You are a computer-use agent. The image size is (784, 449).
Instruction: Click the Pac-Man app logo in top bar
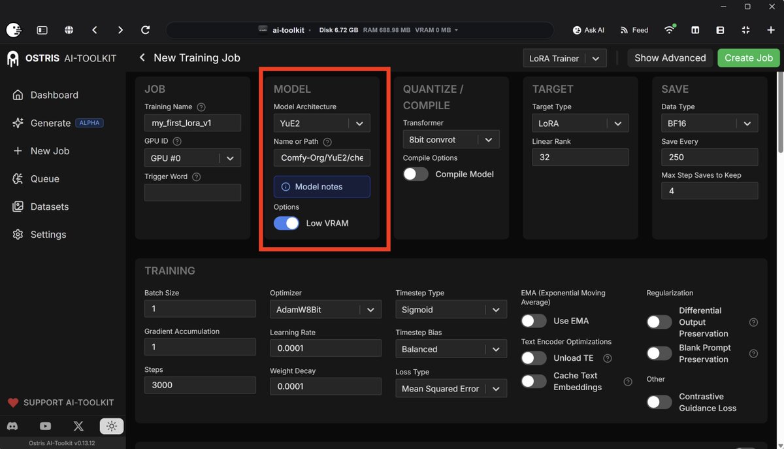pyautogui.click(x=14, y=30)
